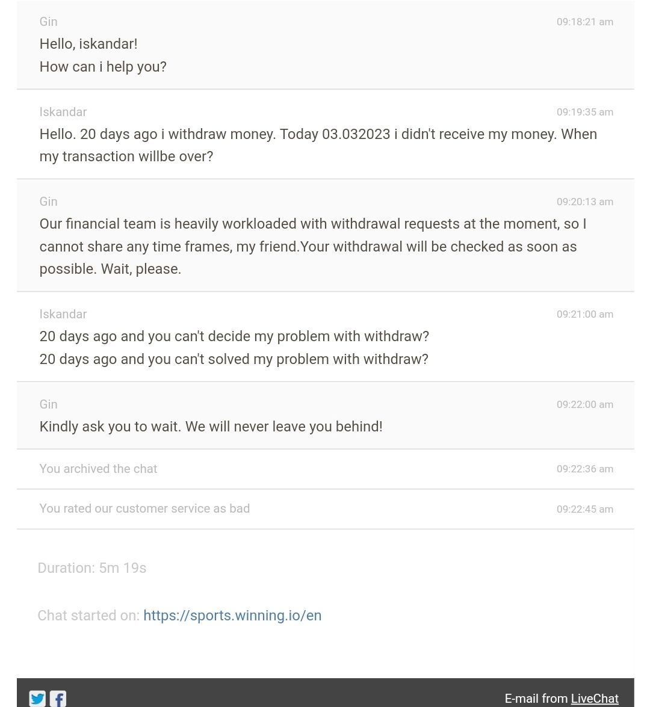Click the "Duration: 5m 19s" text
650x707 pixels.
(91, 567)
